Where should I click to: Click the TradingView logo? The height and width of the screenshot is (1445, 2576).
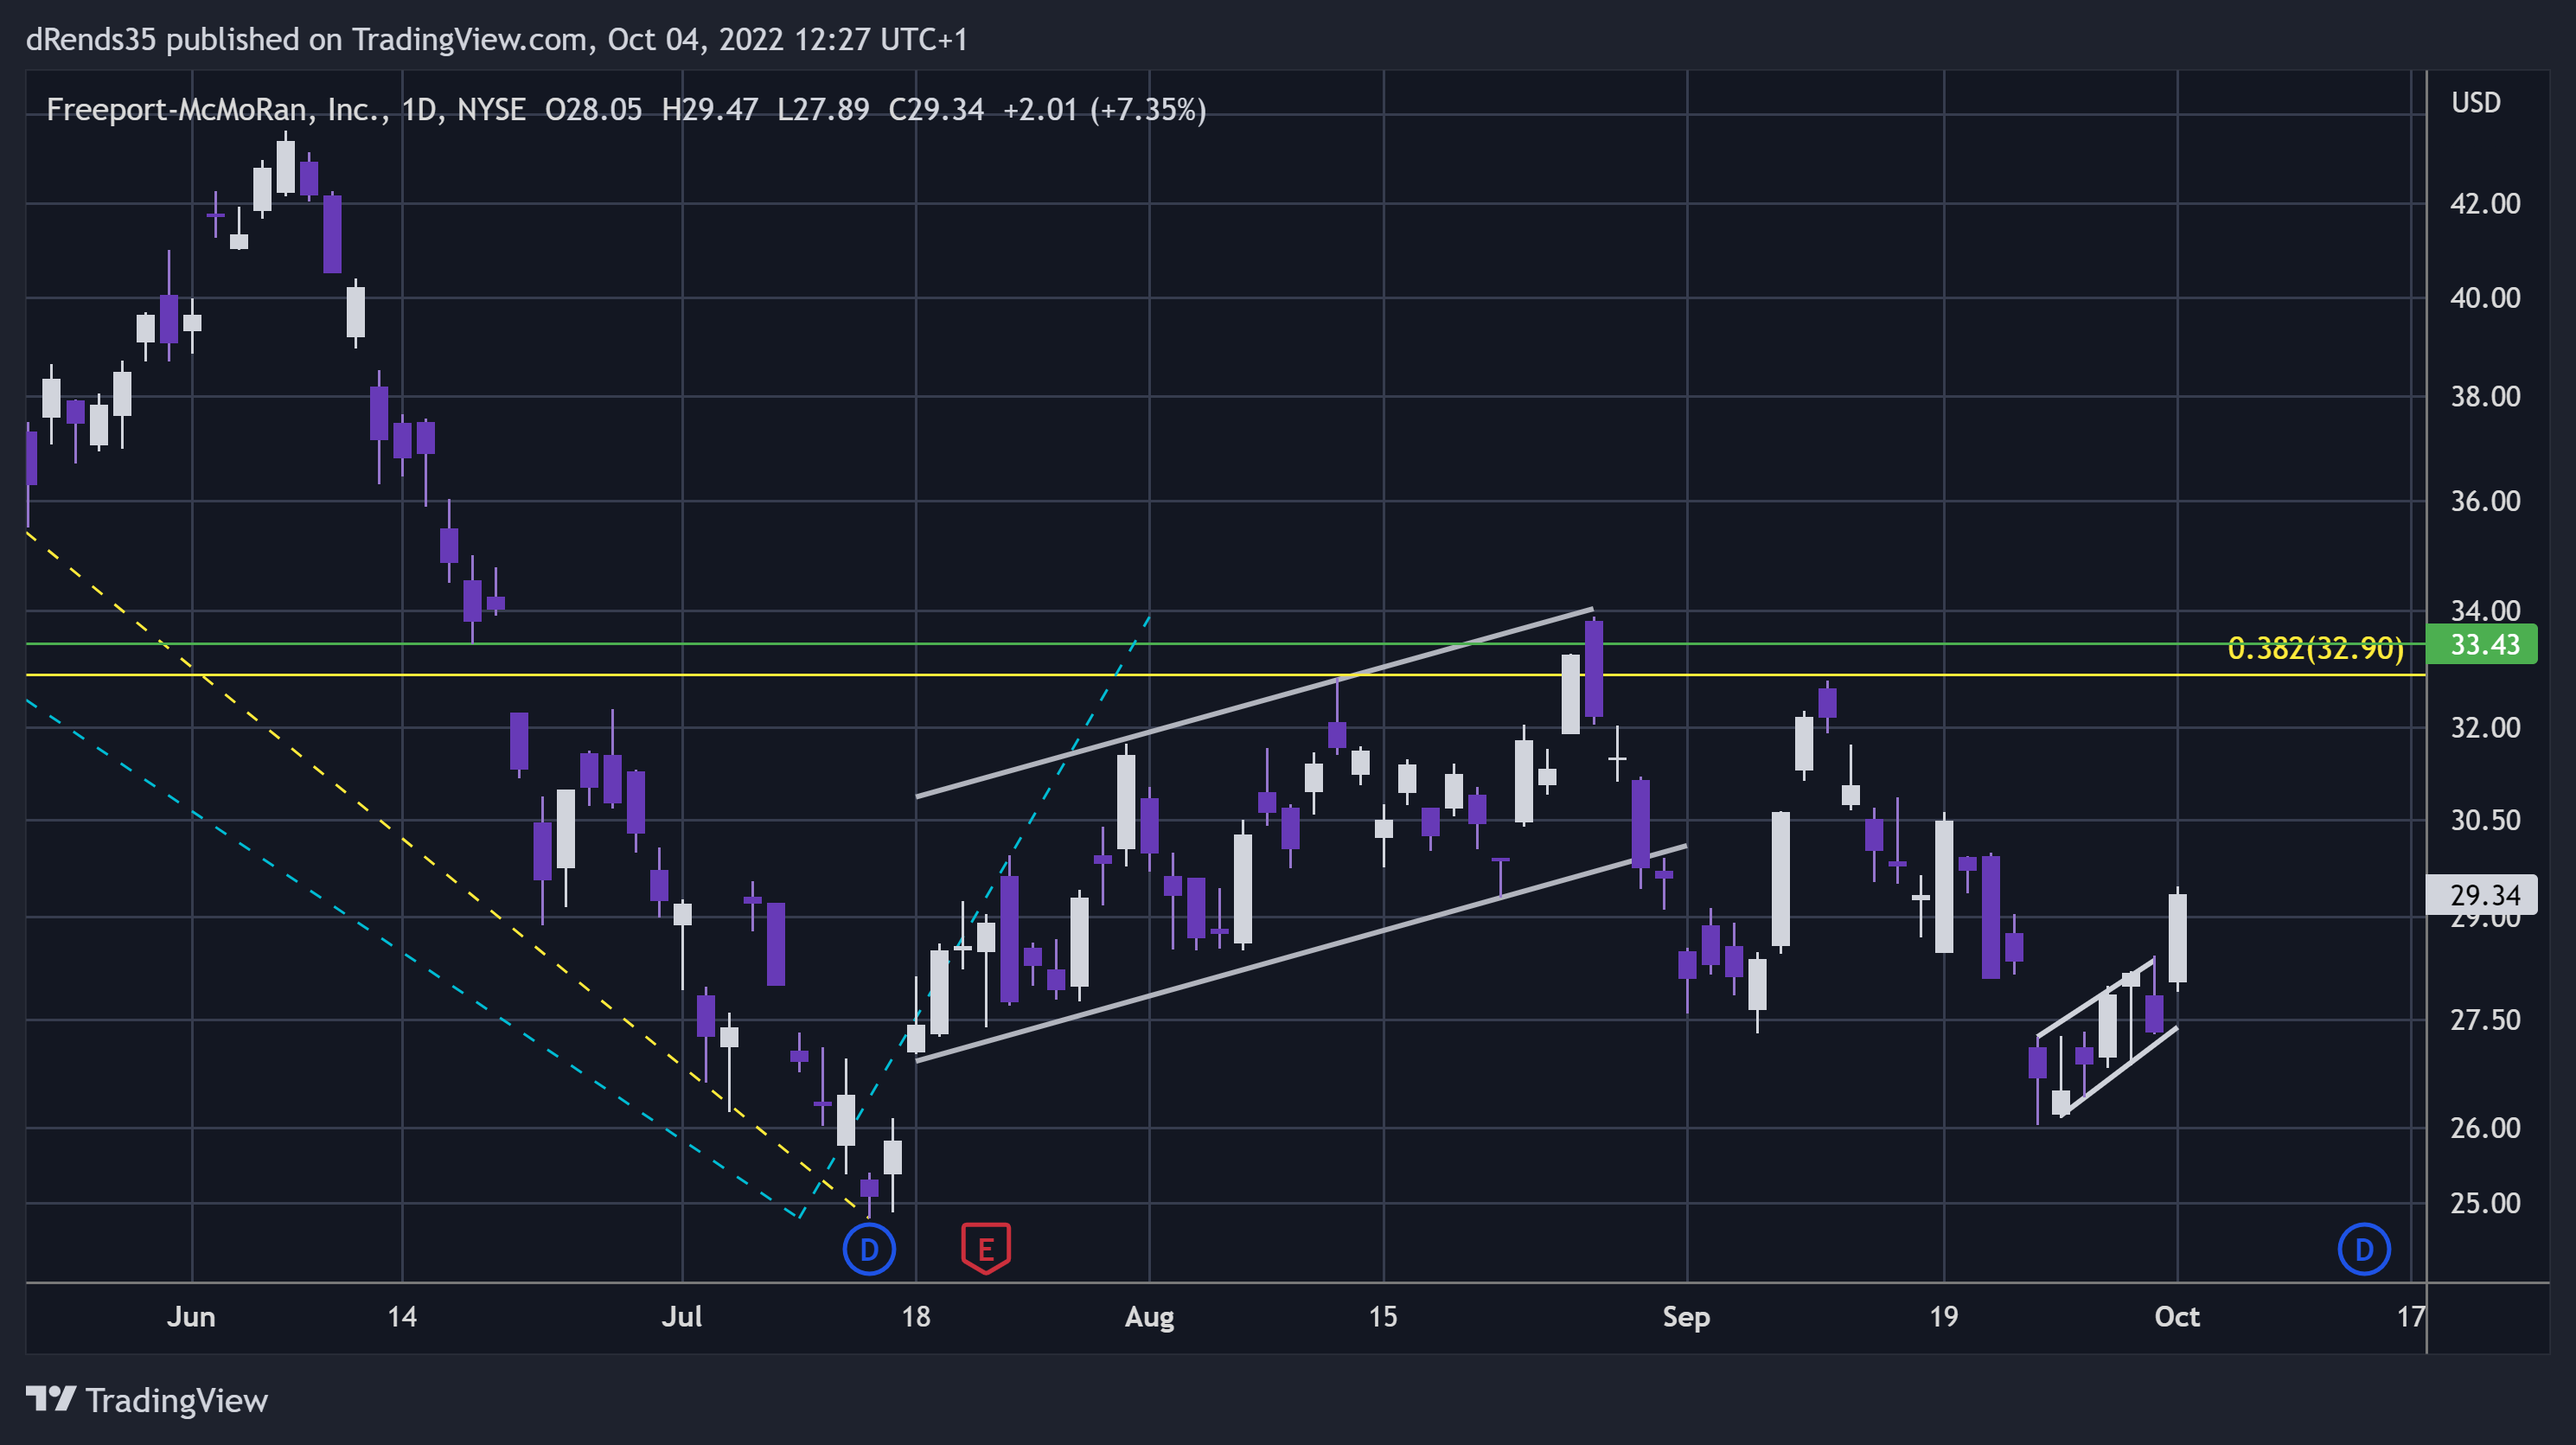tap(50, 1399)
